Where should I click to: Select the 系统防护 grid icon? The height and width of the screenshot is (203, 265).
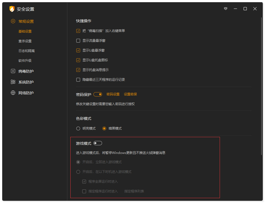point(13,82)
